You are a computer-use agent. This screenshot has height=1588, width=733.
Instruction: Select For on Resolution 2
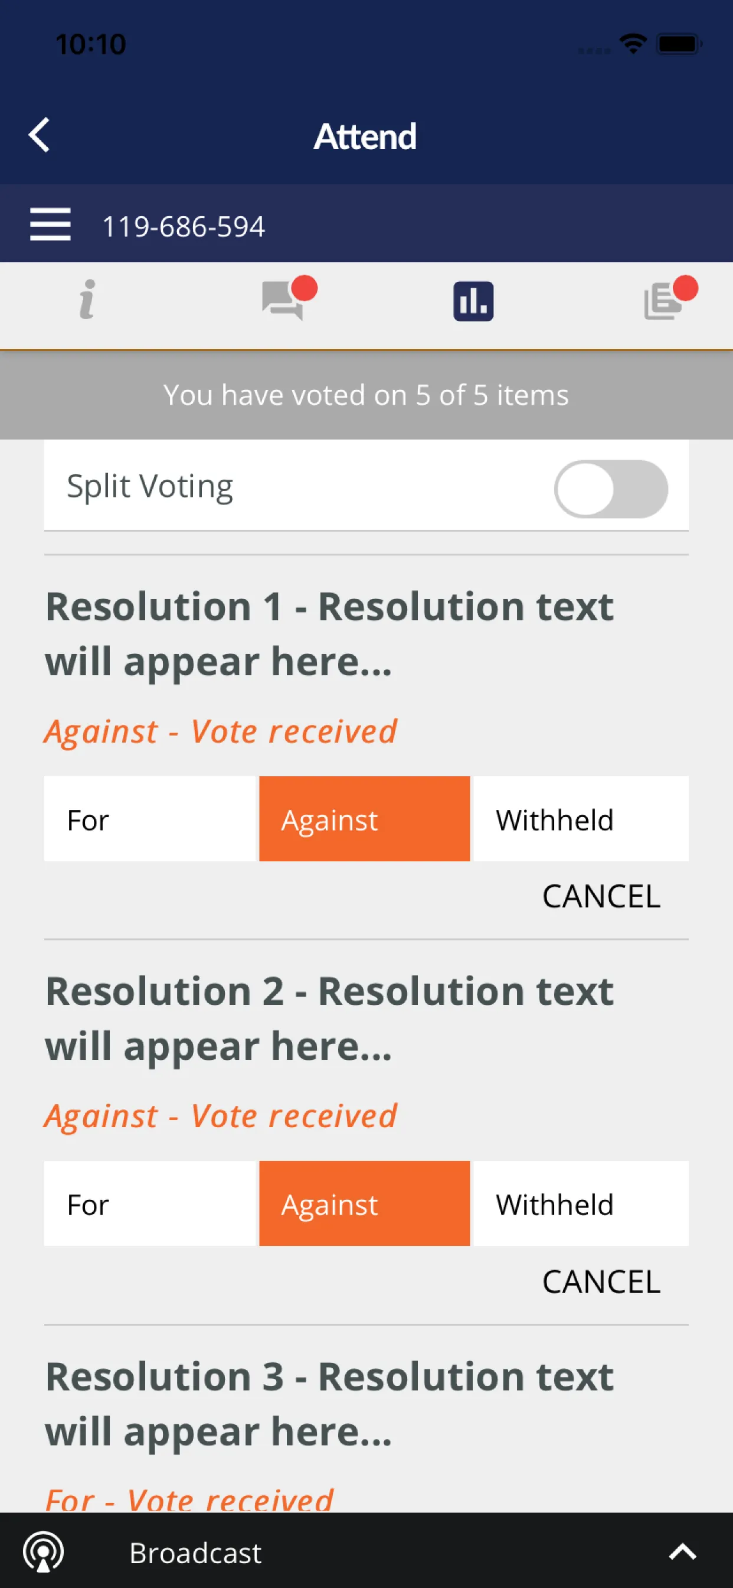tap(150, 1203)
